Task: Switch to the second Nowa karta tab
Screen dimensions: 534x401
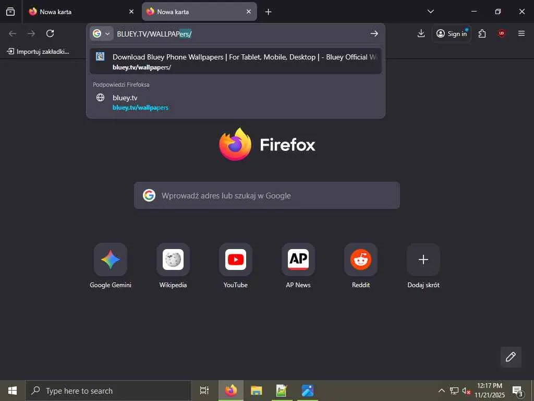Action: [199, 11]
